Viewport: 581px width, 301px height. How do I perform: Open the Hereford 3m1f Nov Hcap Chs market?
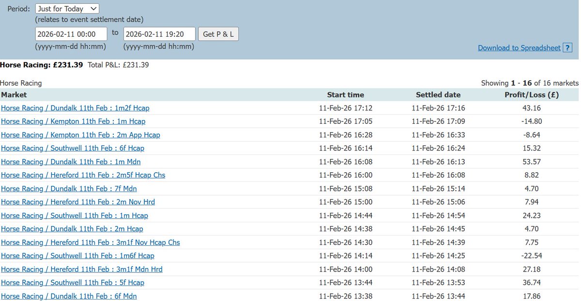click(90, 242)
